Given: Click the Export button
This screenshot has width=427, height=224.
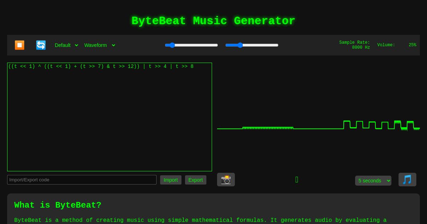Looking at the screenshot, I should click(196, 180).
